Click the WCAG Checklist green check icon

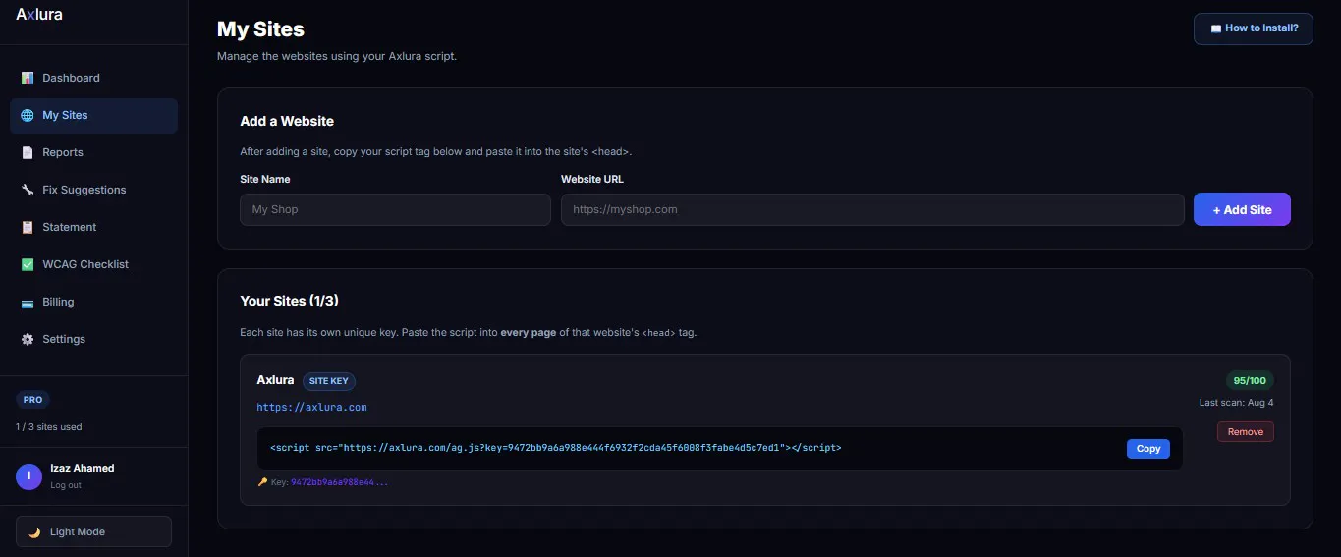[x=28, y=264]
